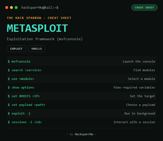Click the METASPLOIT title
Viewport: 163px width, 141px height.
[37, 28]
